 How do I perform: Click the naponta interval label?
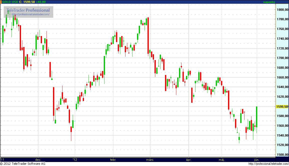point(269,2)
